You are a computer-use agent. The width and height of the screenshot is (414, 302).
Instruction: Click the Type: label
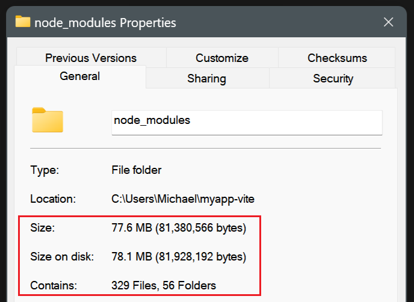(x=45, y=170)
